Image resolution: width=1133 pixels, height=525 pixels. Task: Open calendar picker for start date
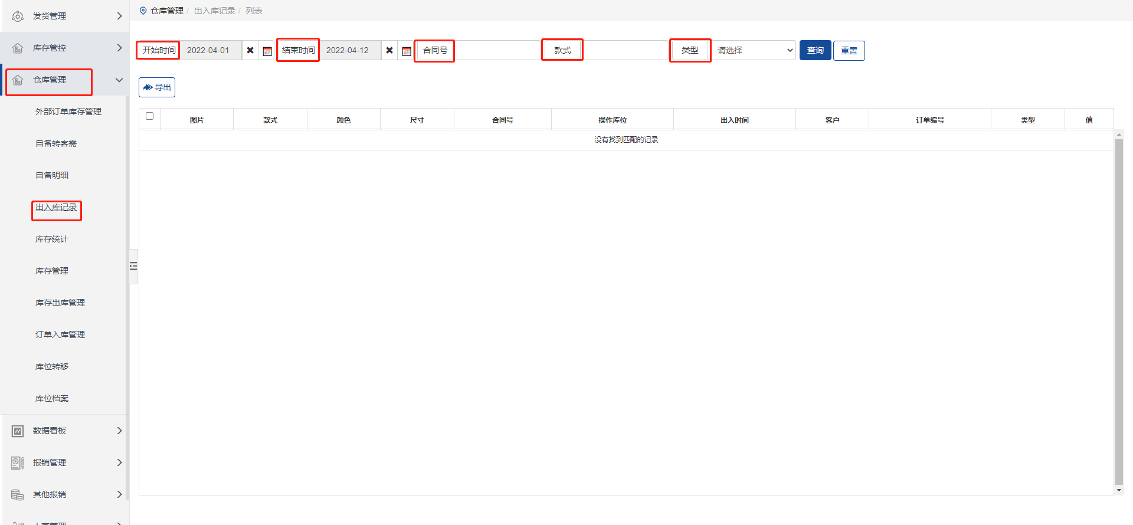267,51
